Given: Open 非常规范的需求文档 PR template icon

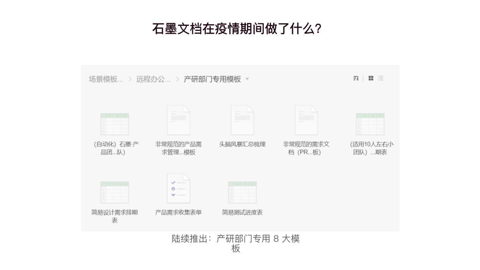Looking at the screenshot, I should 306,120.
